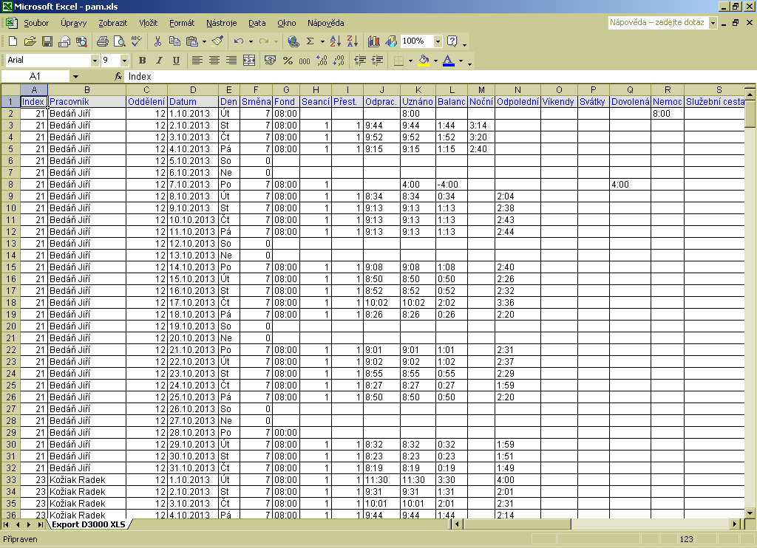Apply percent style formatting
This screenshot has width=757, height=548.
point(288,61)
